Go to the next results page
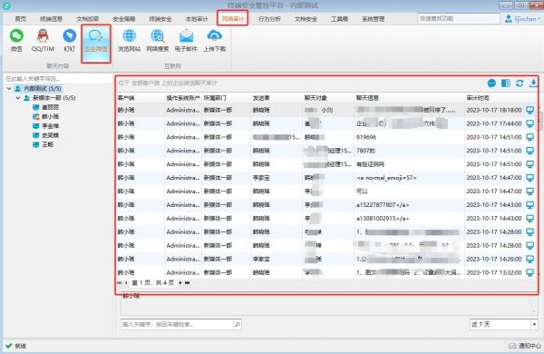This screenshot has height=354, width=544. point(180,283)
